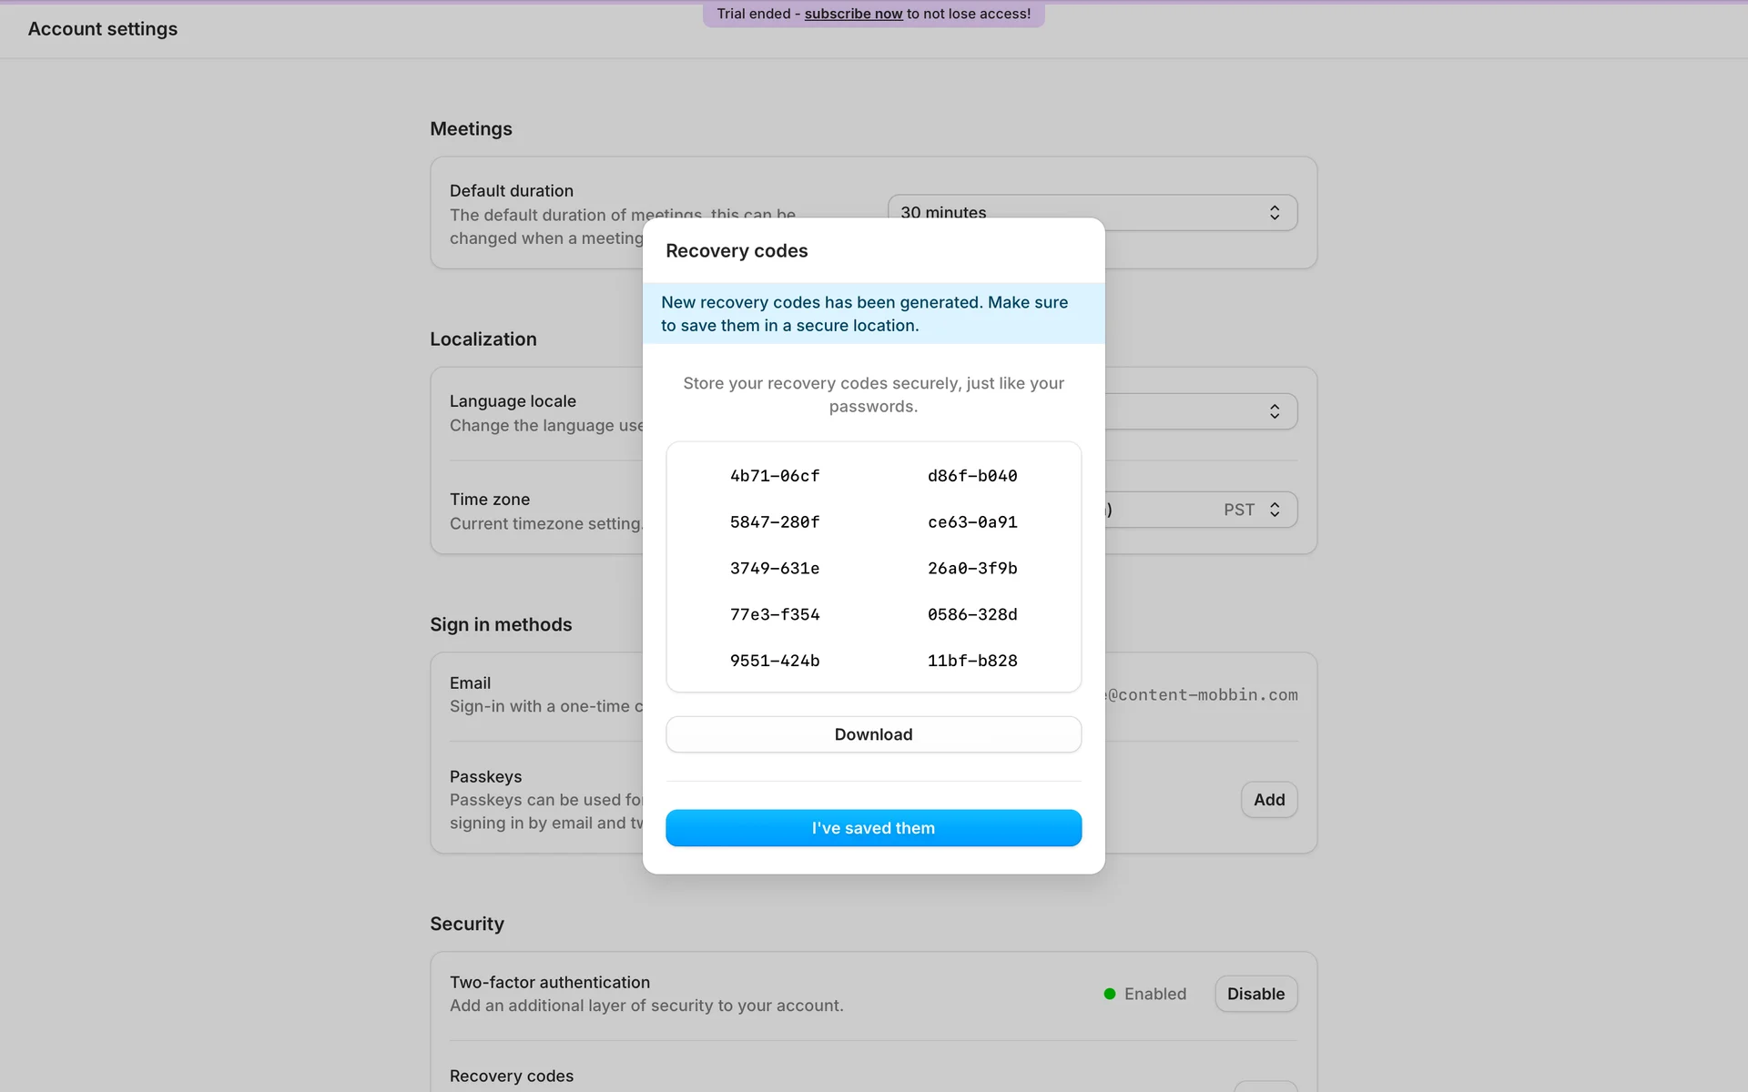1748x1092 pixels.
Task: Click recovery code 0586-328d
Action: pos(972,615)
